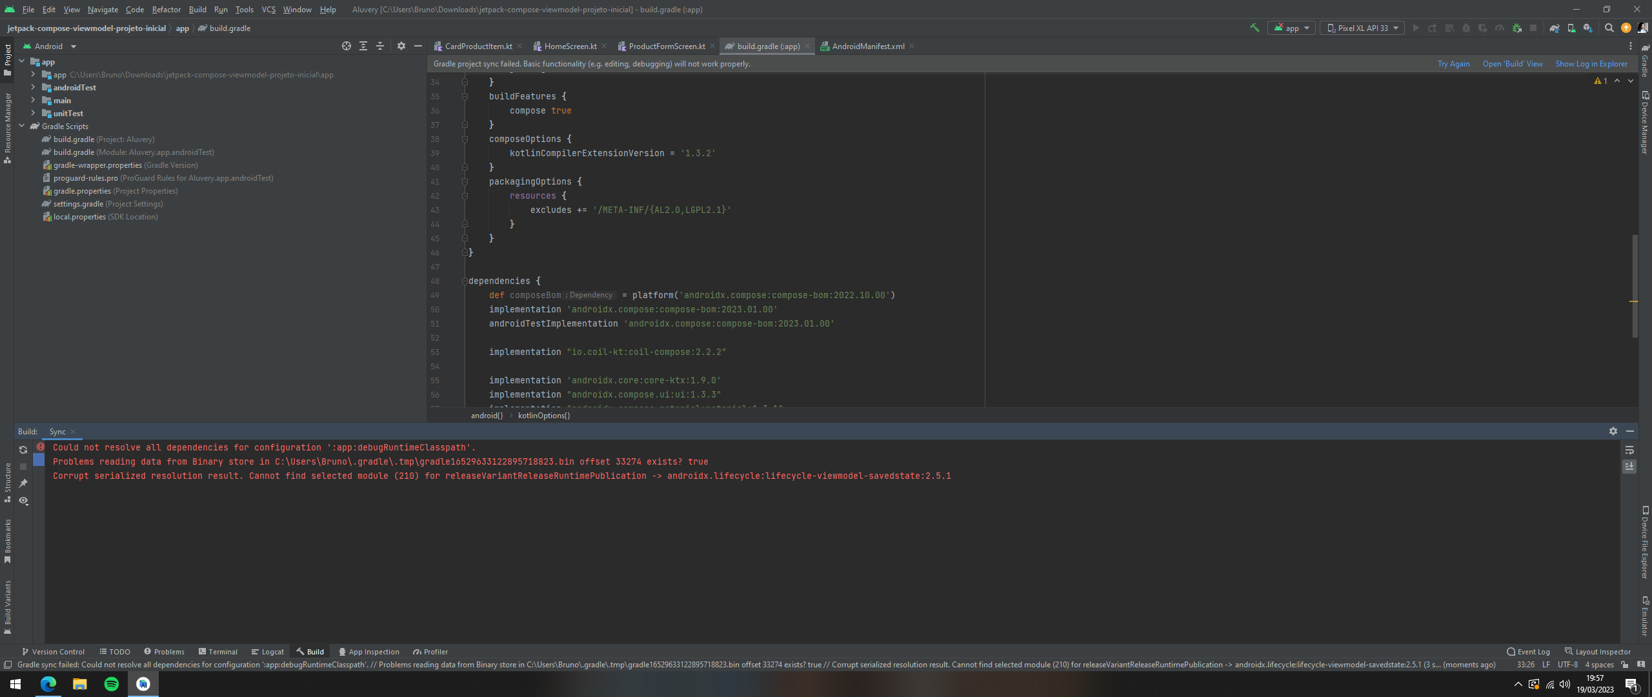Click red error icon in Build output
This screenshot has width=1652, height=697.
41,447
